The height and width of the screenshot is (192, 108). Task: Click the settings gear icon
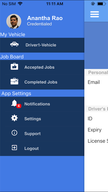(14, 118)
